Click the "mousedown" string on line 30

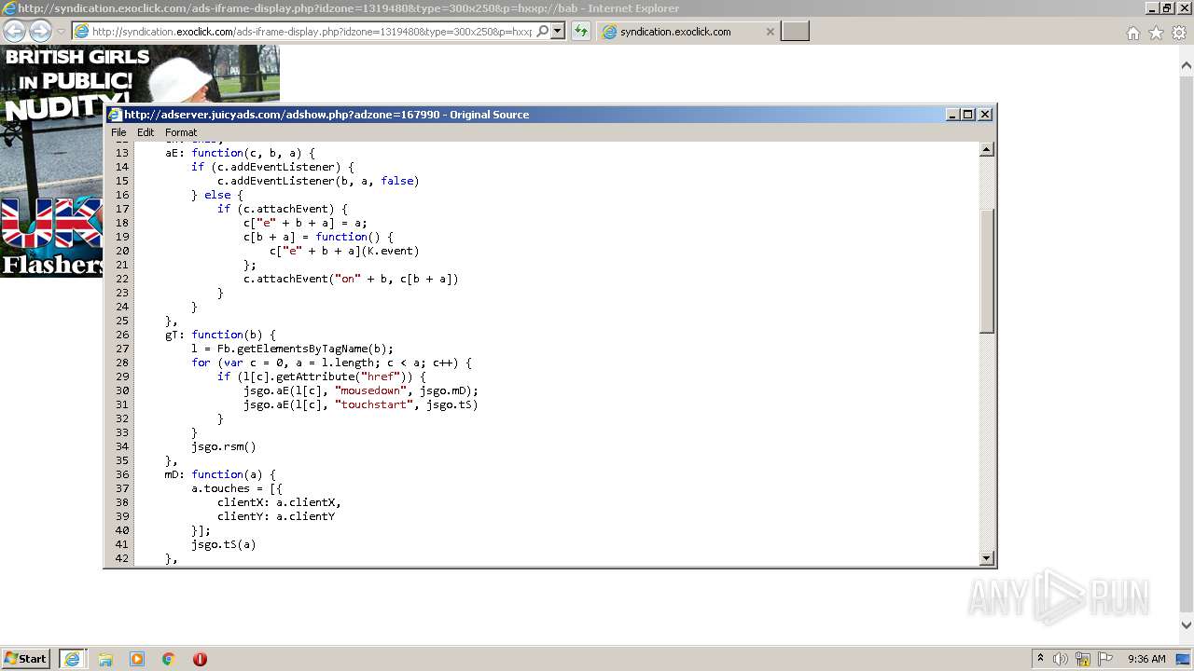click(x=370, y=390)
